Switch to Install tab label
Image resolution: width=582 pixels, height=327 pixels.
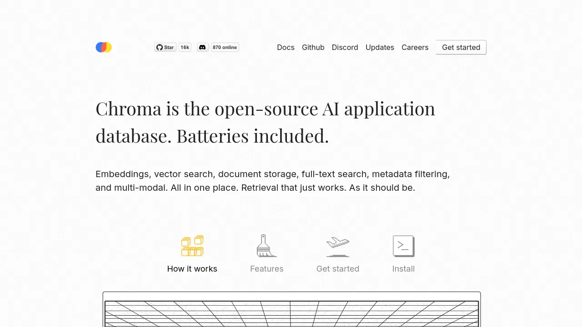[404, 269]
